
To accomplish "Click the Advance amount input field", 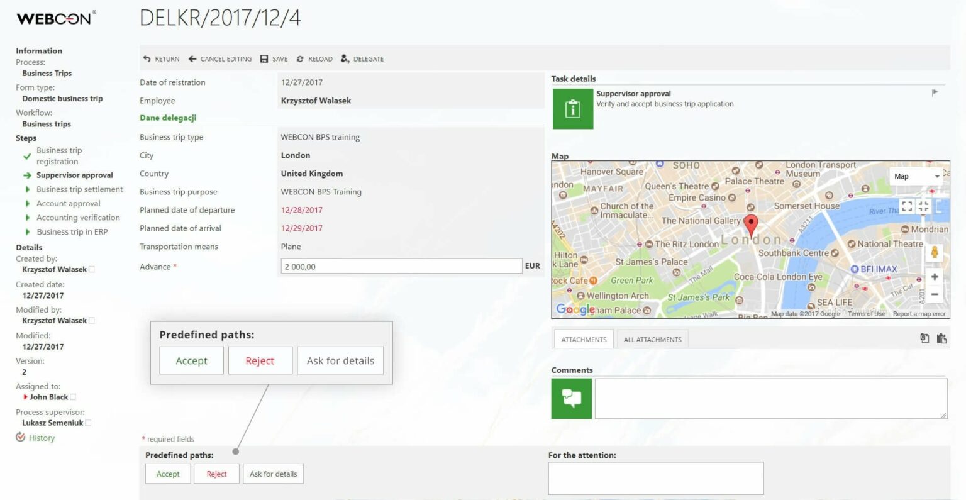I will point(401,266).
